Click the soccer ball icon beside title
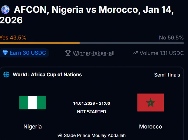 [x=5, y=10]
